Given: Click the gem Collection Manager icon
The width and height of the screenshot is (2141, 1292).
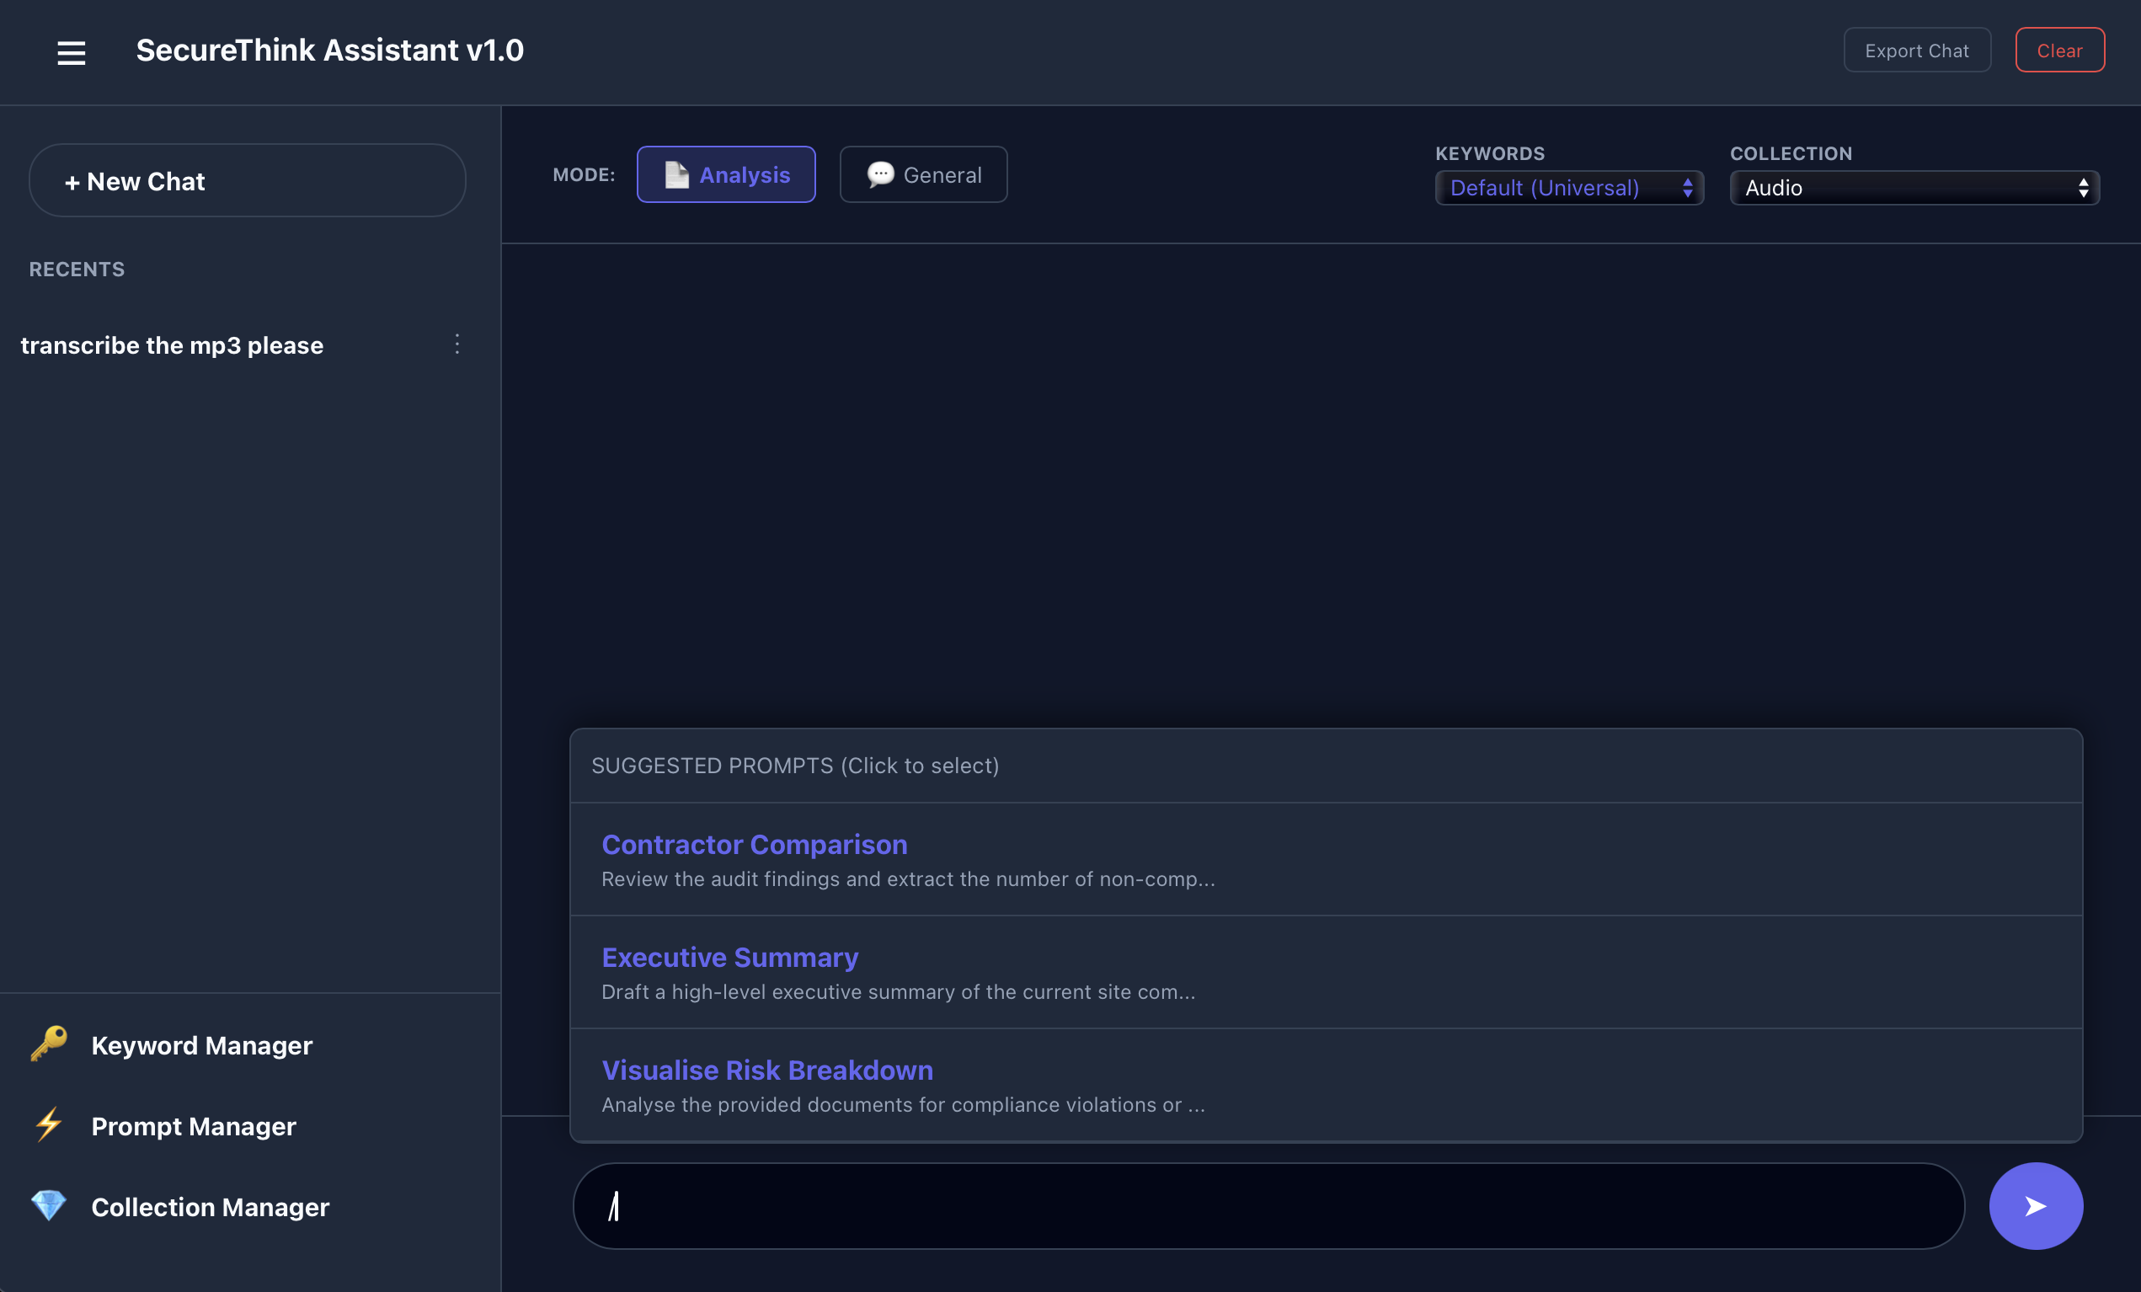Looking at the screenshot, I should [49, 1205].
